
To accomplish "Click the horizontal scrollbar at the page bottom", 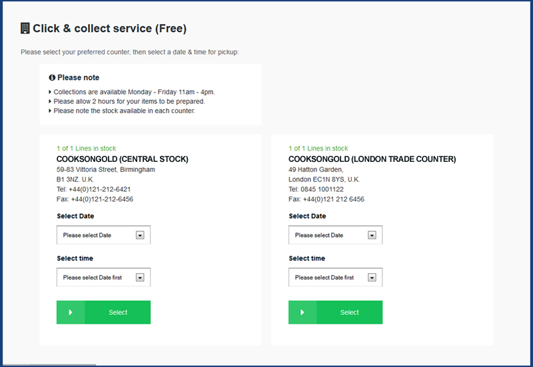I will click(x=49, y=365).
